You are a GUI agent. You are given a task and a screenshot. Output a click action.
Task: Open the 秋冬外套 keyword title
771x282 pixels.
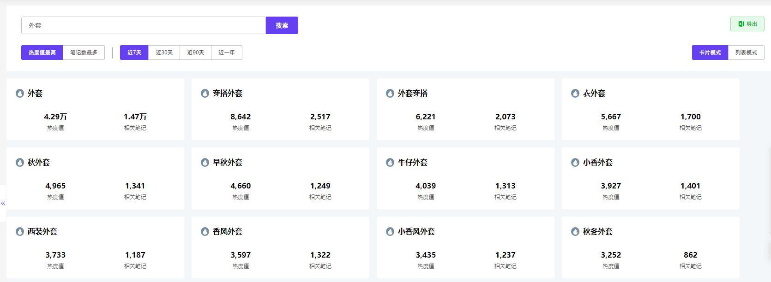pos(598,231)
